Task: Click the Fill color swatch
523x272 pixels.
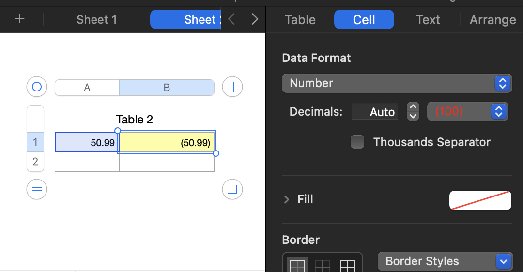Action: coord(480,200)
